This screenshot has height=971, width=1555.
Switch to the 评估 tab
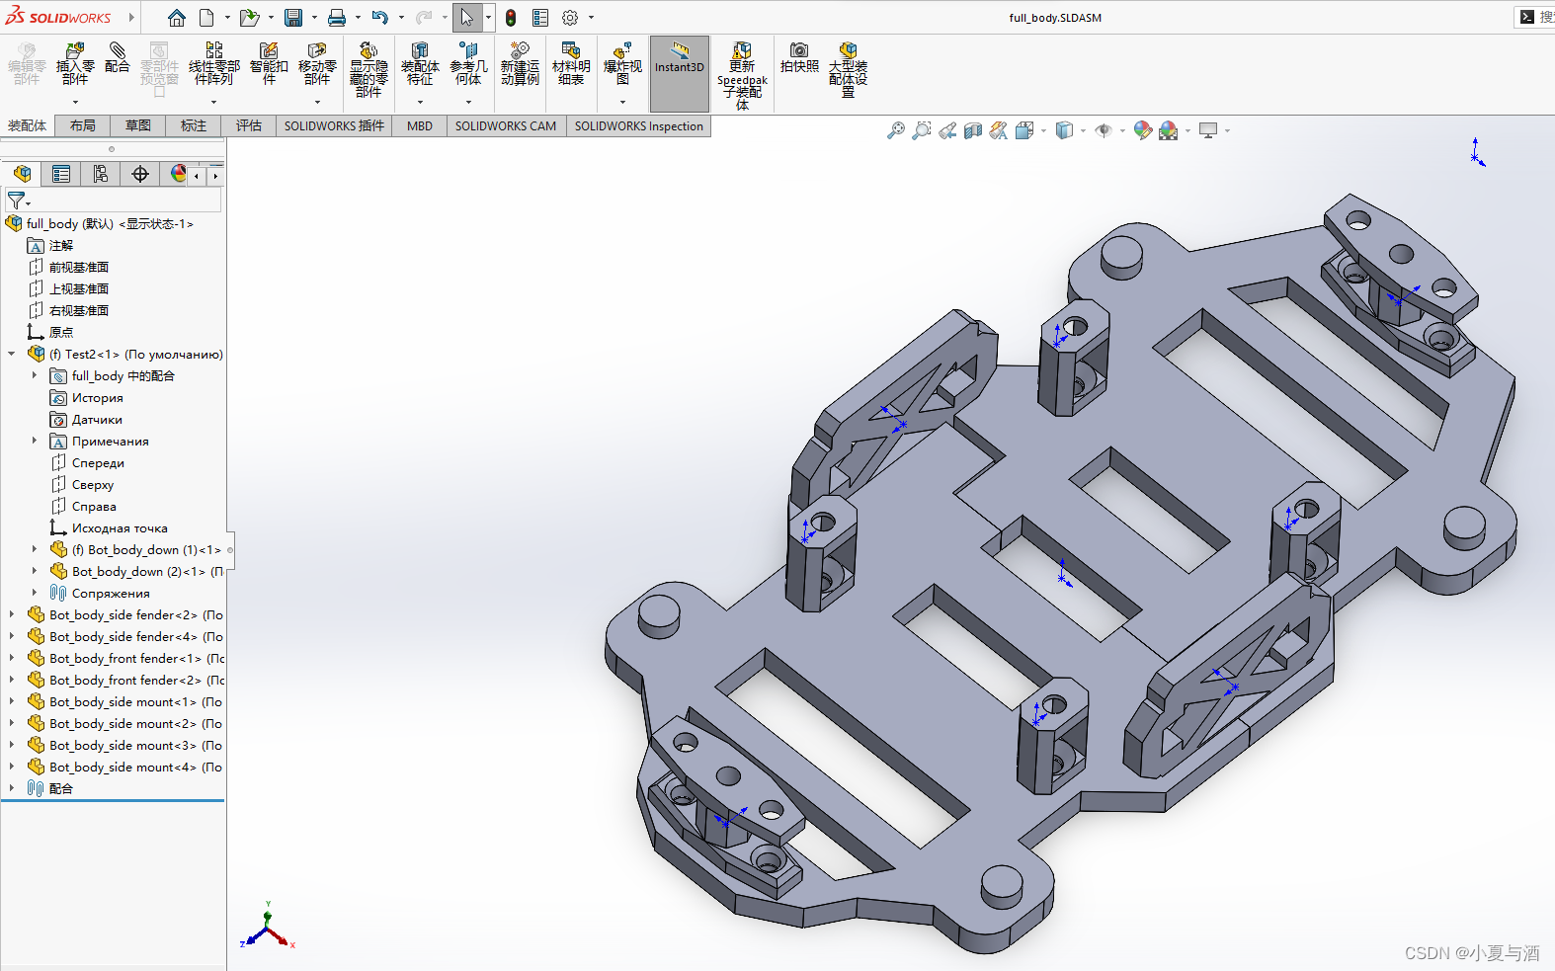(x=249, y=125)
